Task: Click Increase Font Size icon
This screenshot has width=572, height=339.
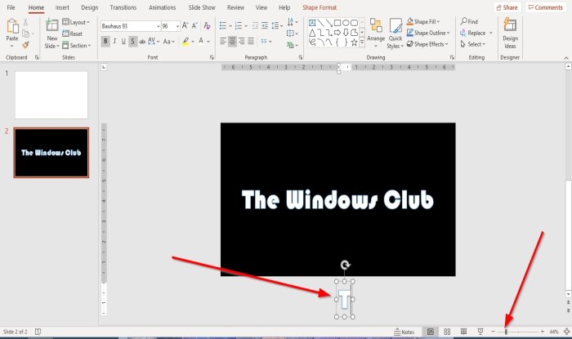Action: pyautogui.click(x=185, y=25)
